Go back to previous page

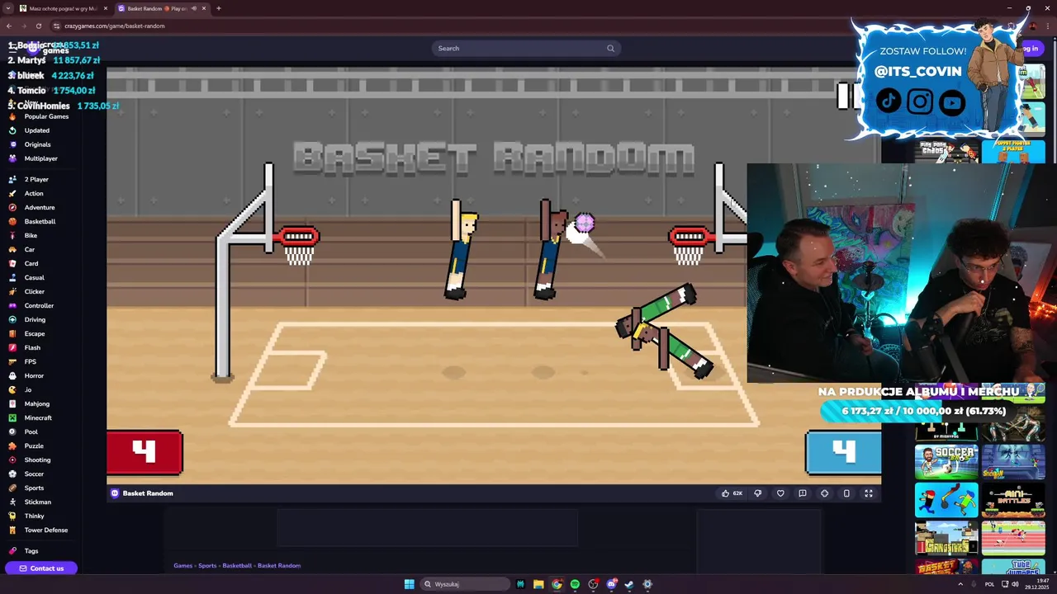9,26
